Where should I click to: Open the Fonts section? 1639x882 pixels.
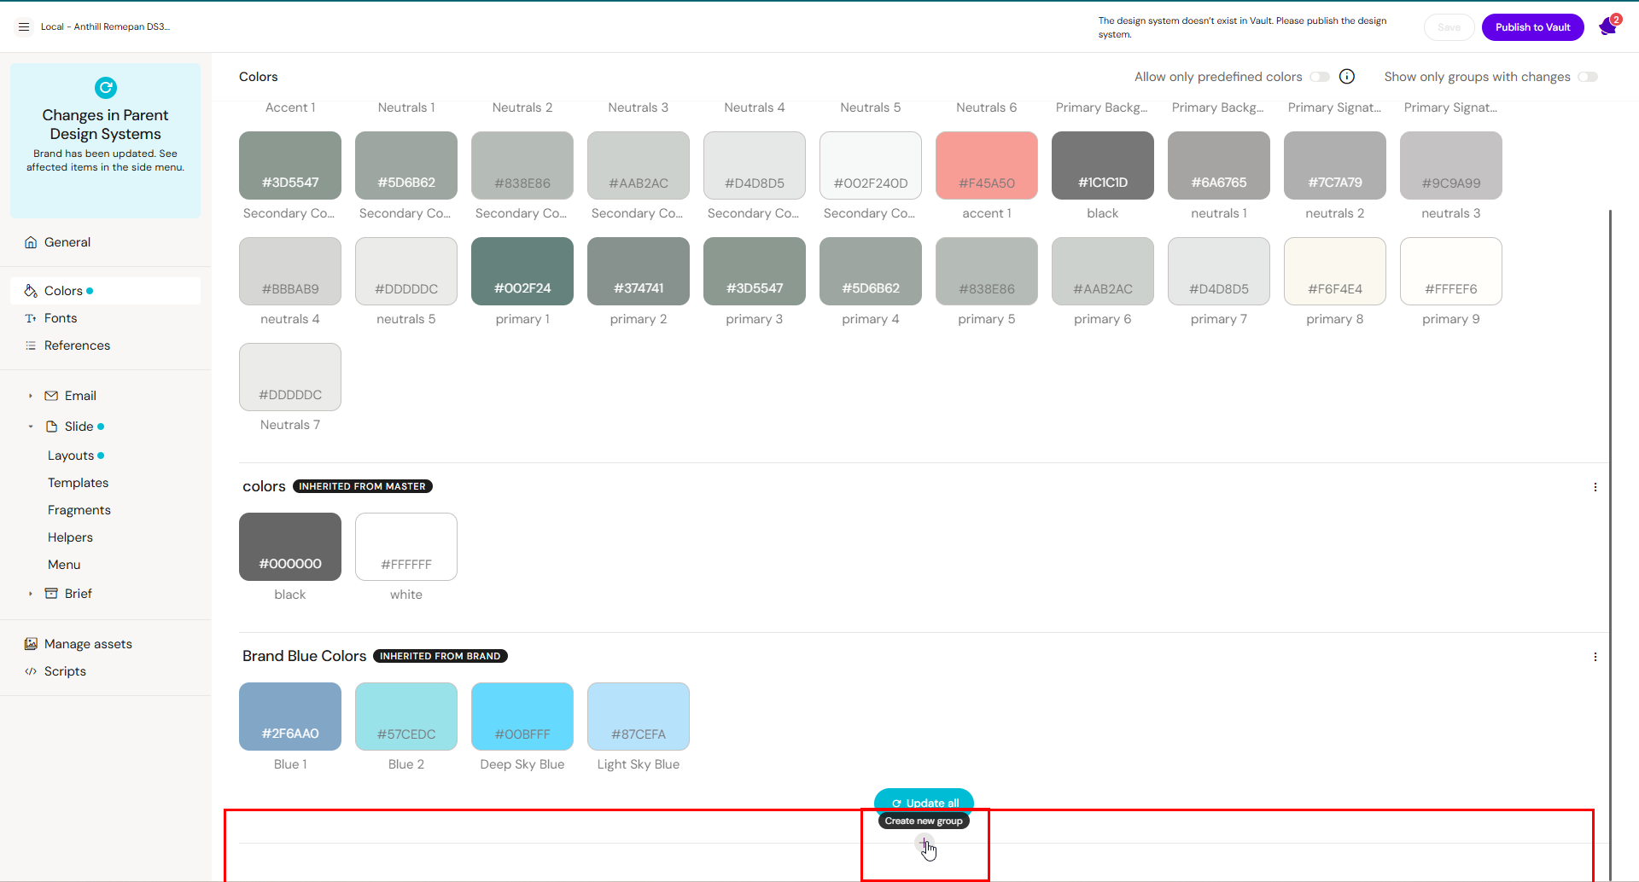click(61, 318)
